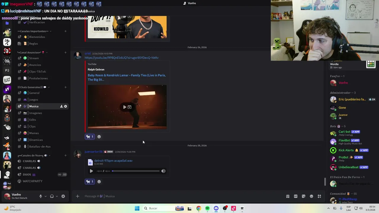This screenshot has height=213, width=379.
Task: Switch to the General text channel
Action: point(42,93)
